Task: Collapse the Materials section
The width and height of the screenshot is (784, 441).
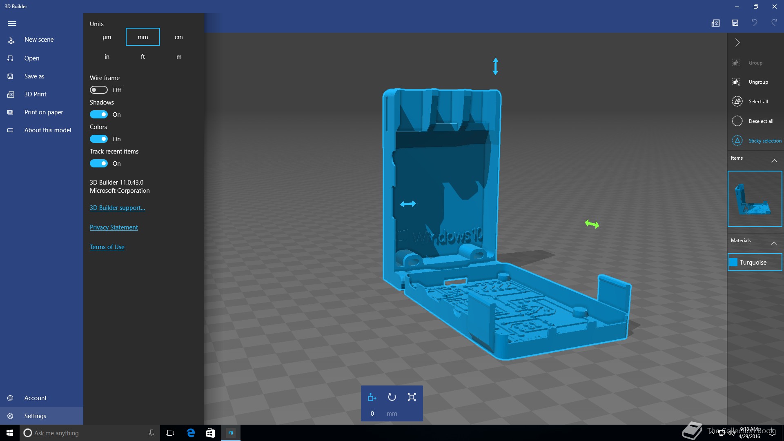Action: [x=774, y=243]
